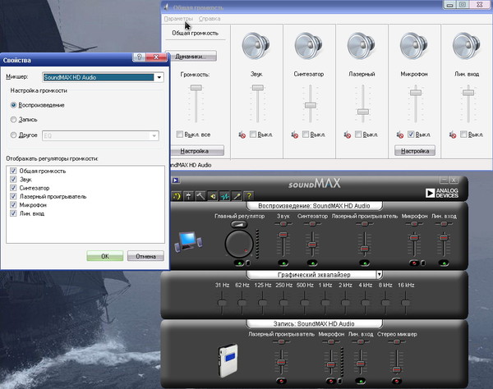Open the Параметры menu
This screenshot has width=493, height=389.
tap(178, 19)
